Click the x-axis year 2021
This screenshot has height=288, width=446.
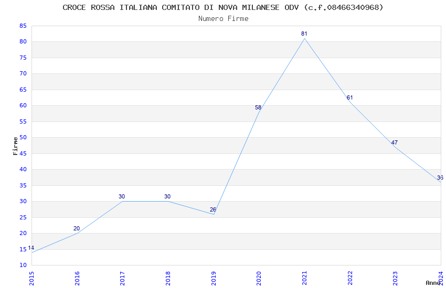coord(304,279)
